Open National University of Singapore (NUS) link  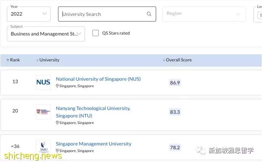[98, 79]
